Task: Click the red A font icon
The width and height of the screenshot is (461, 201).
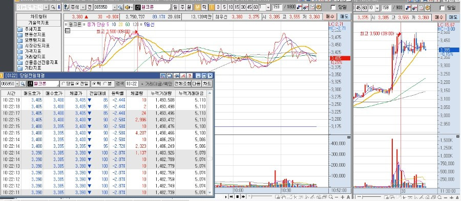Action: [x=183, y=76]
